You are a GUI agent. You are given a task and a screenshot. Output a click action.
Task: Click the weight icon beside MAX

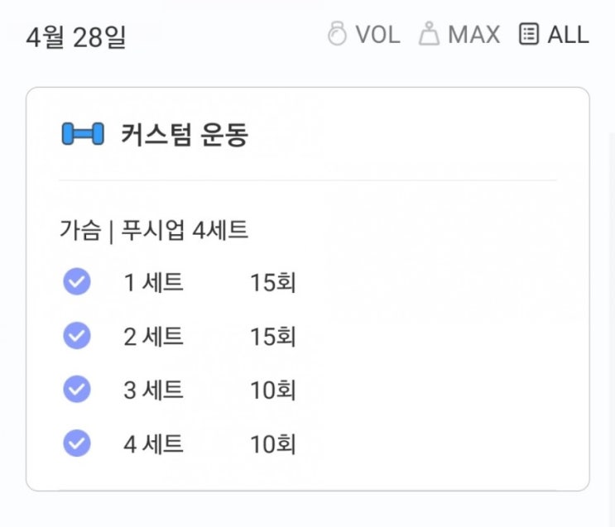click(x=429, y=35)
